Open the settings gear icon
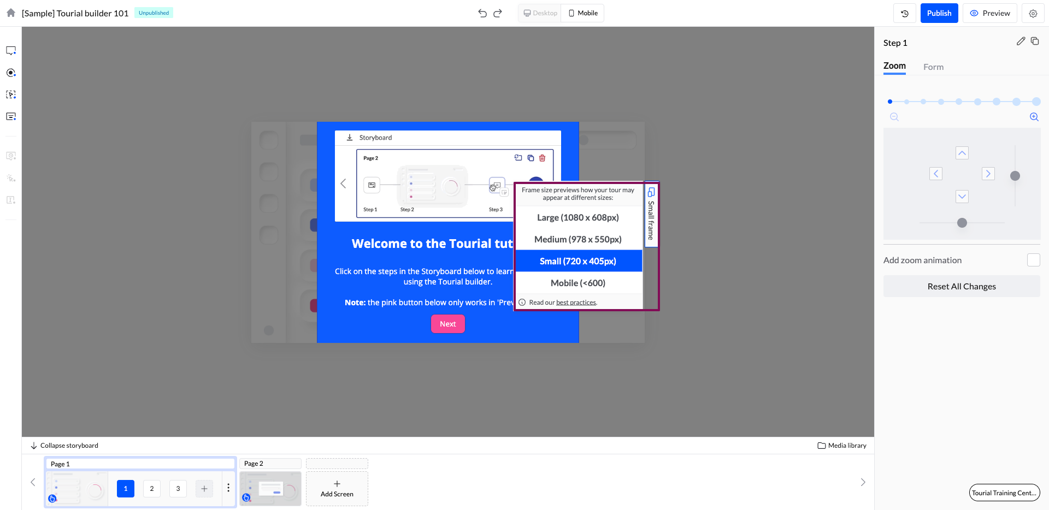Image resolution: width=1049 pixels, height=510 pixels. pyautogui.click(x=1033, y=13)
